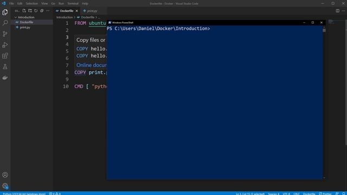Screen dimensions: 347x195
Task: Open the Go menu
Action: tap(53, 4)
